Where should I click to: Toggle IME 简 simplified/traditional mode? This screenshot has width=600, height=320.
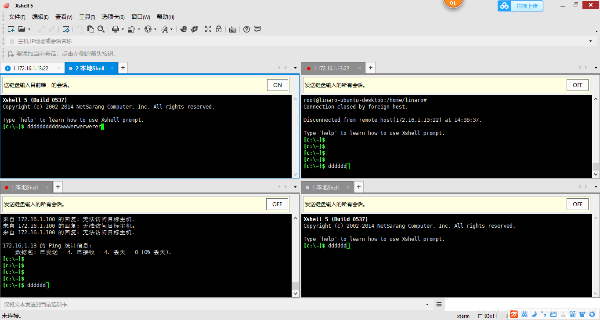572,314
